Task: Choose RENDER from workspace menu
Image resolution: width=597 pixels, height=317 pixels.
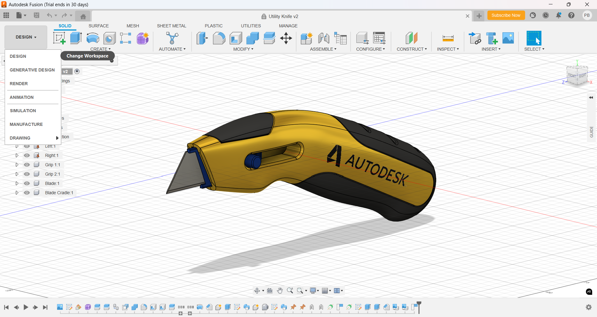Action: 33,84
